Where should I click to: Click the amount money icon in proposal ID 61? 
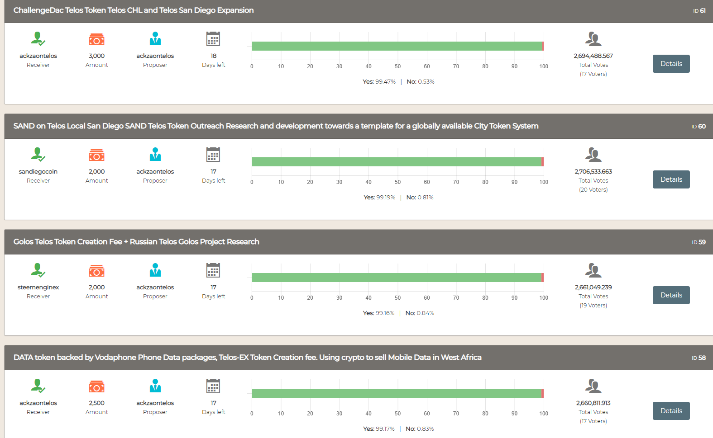point(96,39)
